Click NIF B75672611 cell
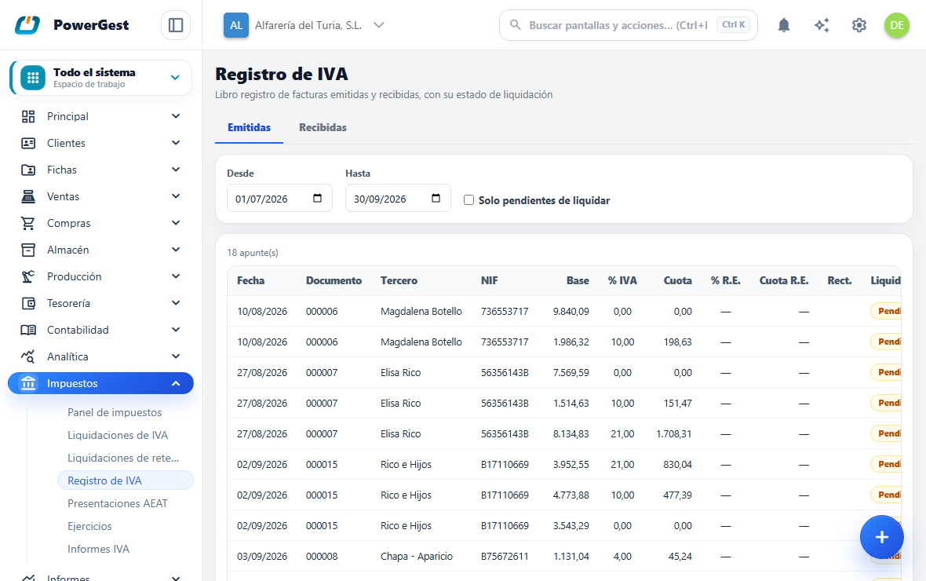The image size is (926, 581). [x=505, y=556]
